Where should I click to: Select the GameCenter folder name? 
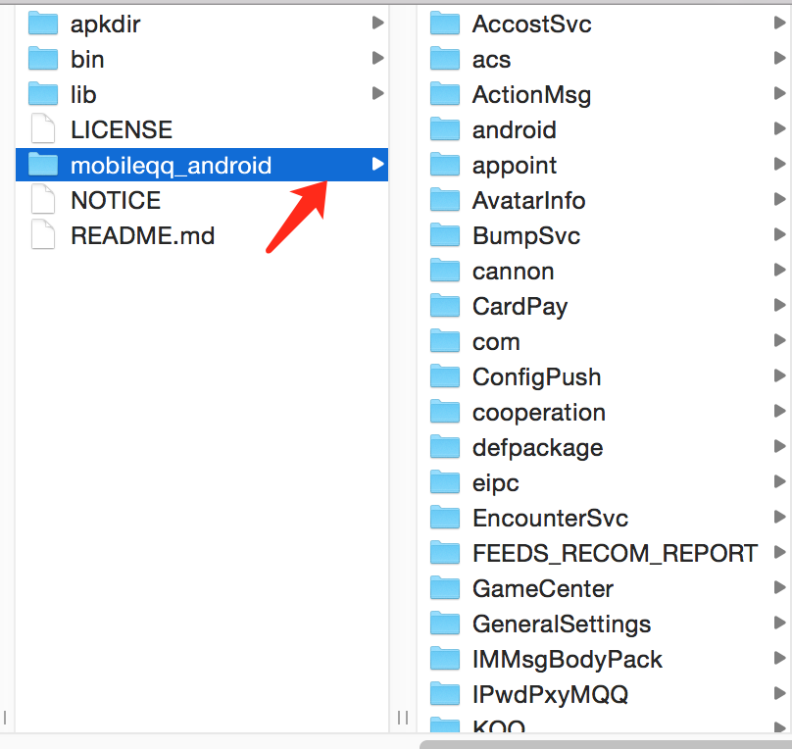[543, 589]
